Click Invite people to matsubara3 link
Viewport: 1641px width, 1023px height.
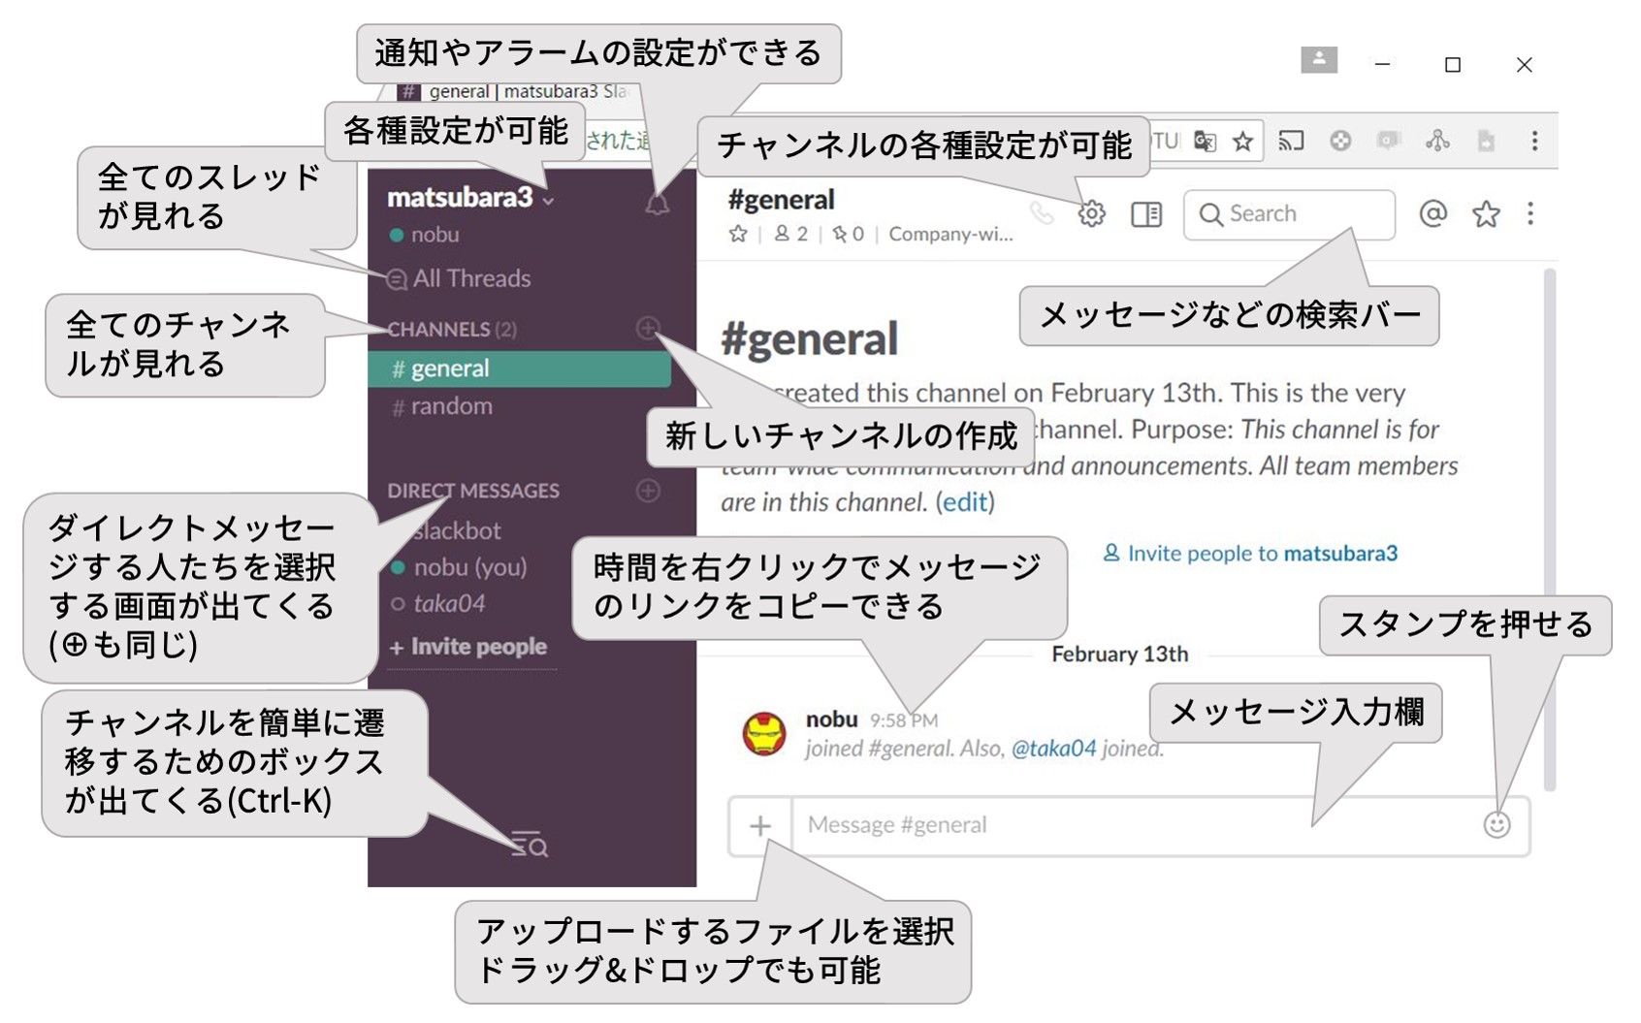point(1250,554)
